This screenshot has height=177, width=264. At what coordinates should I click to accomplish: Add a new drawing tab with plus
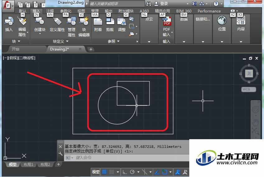point(91,49)
